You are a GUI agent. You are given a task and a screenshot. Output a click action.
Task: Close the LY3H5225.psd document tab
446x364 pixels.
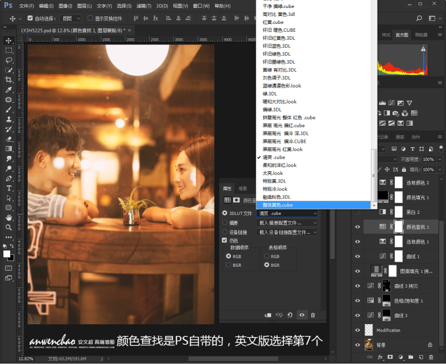tap(130, 30)
